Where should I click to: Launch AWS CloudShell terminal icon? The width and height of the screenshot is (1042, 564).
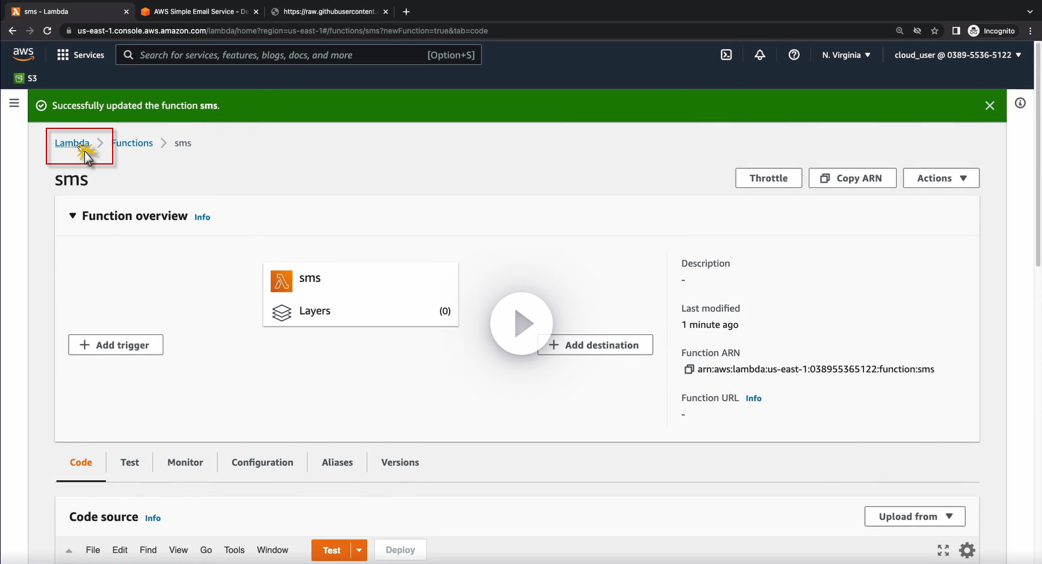pyautogui.click(x=726, y=55)
